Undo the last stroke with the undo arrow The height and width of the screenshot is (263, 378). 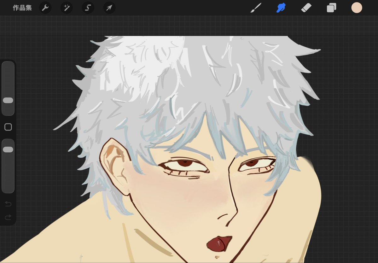click(x=8, y=204)
